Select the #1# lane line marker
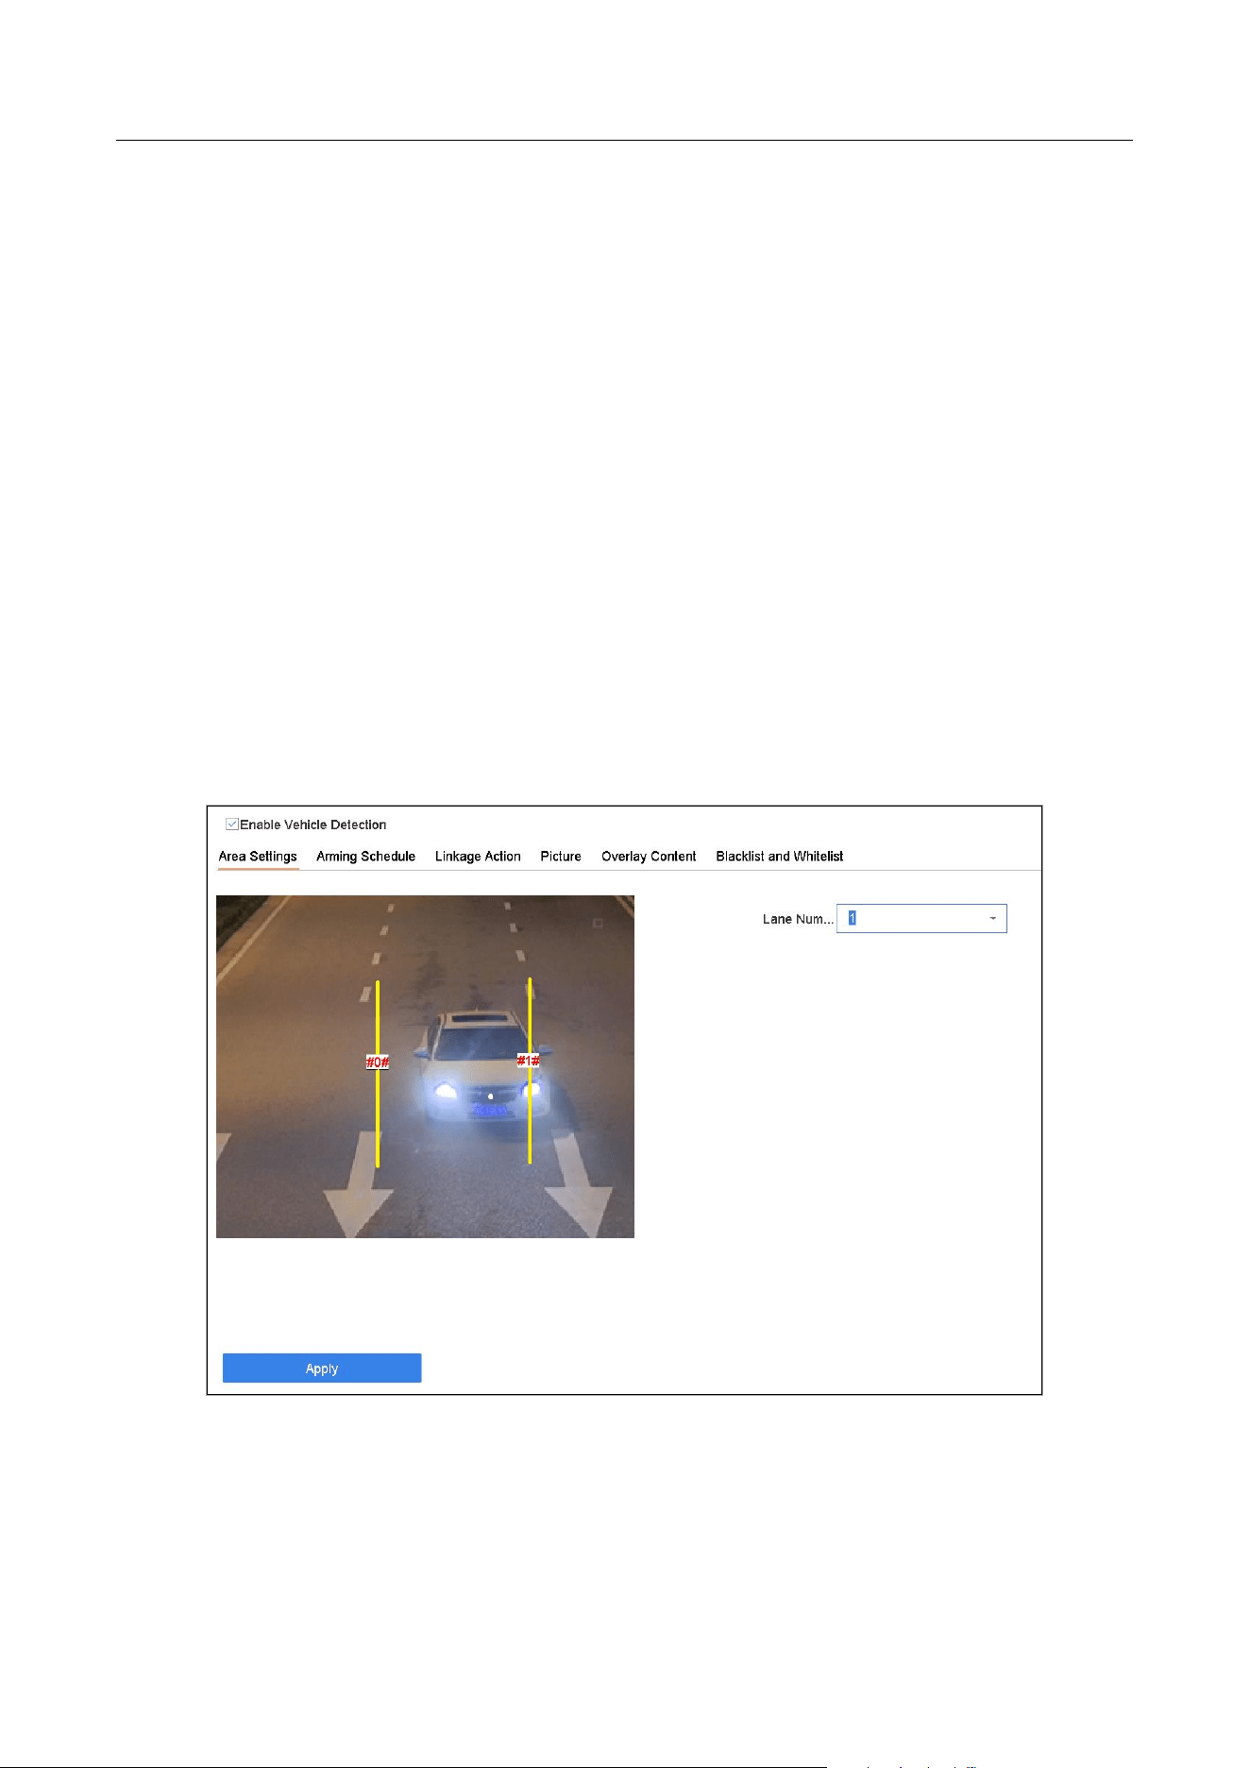This screenshot has height=1768, width=1250. tap(529, 1061)
